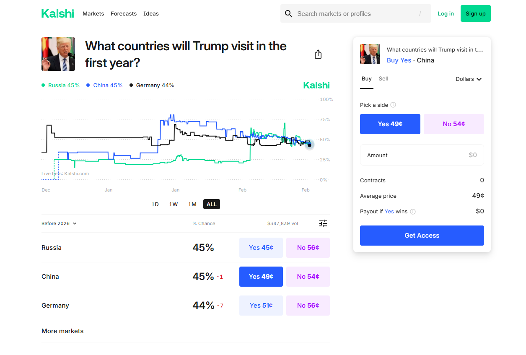Toggle Germany series in chart legend
526x355 pixels.
coord(152,85)
